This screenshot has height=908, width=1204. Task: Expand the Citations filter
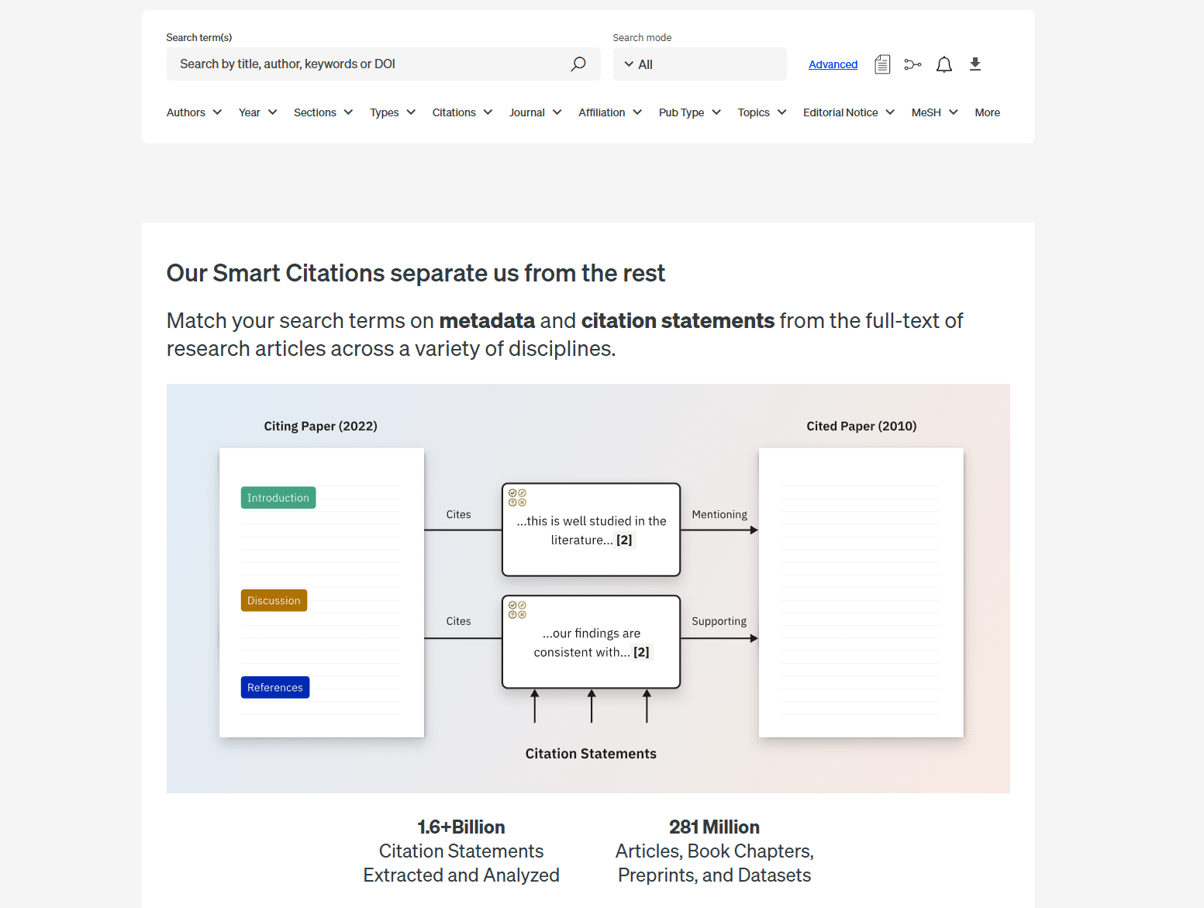462,112
